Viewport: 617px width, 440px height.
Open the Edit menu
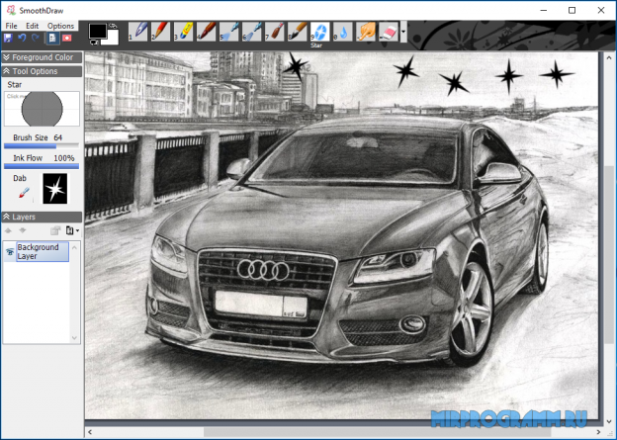(33, 26)
